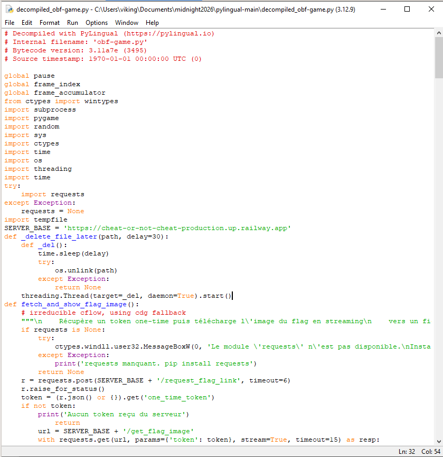
Task: Open the File menu
Action: (10, 23)
